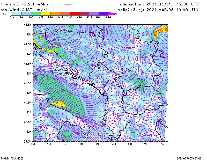
Task: Click the yellow gust patch near 41.5N 16.5E
Action: tap(59, 104)
